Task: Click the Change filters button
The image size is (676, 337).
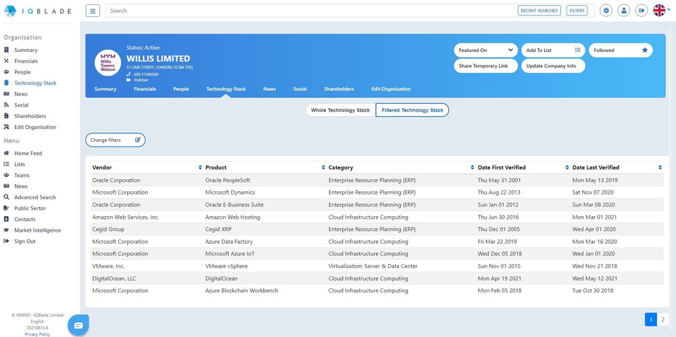Action: [x=115, y=140]
